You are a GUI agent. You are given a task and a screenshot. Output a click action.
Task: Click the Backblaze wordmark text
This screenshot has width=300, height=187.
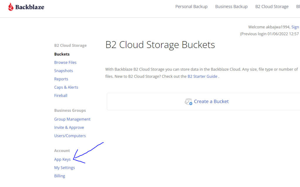click(30, 7)
